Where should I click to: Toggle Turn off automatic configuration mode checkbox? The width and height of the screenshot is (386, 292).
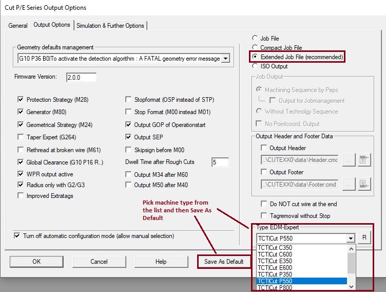point(17,236)
